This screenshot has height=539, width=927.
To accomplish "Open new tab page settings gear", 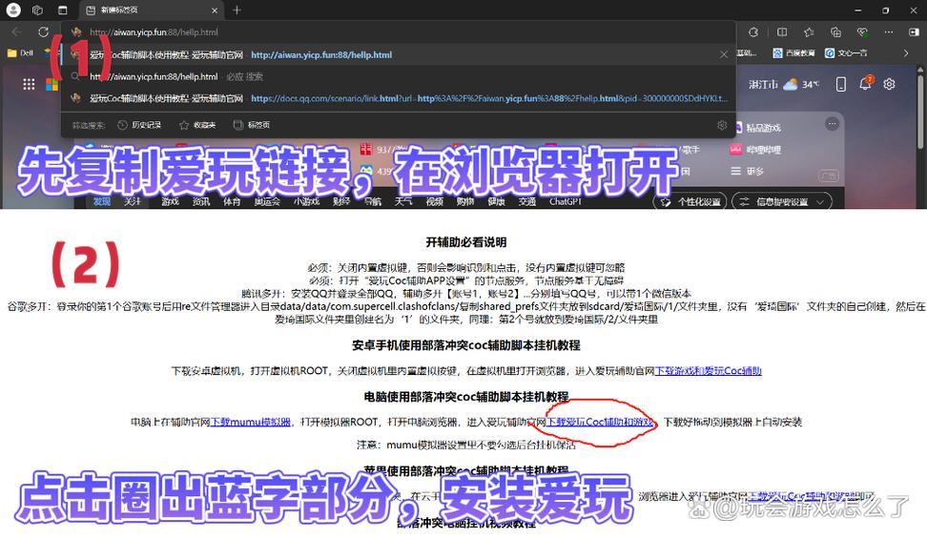I will coord(889,85).
